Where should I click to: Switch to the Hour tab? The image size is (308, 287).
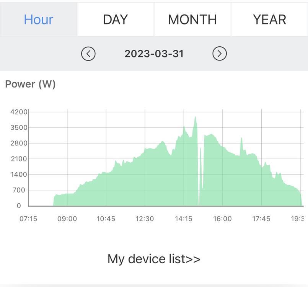tap(39, 19)
